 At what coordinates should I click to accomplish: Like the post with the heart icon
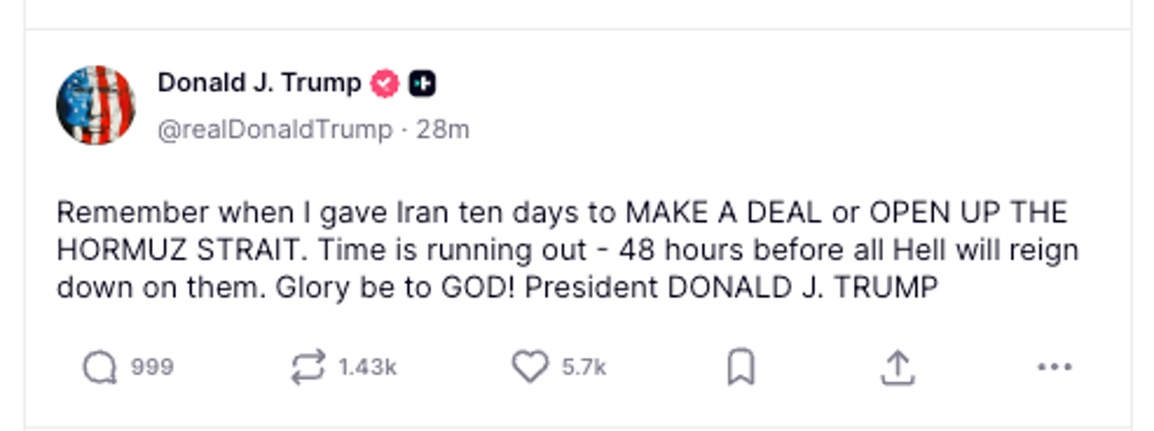tap(530, 368)
